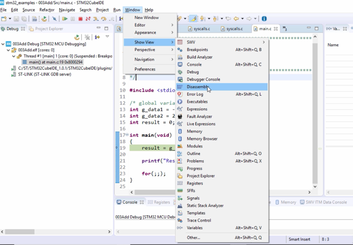The height and width of the screenshot is (245, 353).
Task: Click the Step Over toolbar icon
Action: tap(103, 19)
